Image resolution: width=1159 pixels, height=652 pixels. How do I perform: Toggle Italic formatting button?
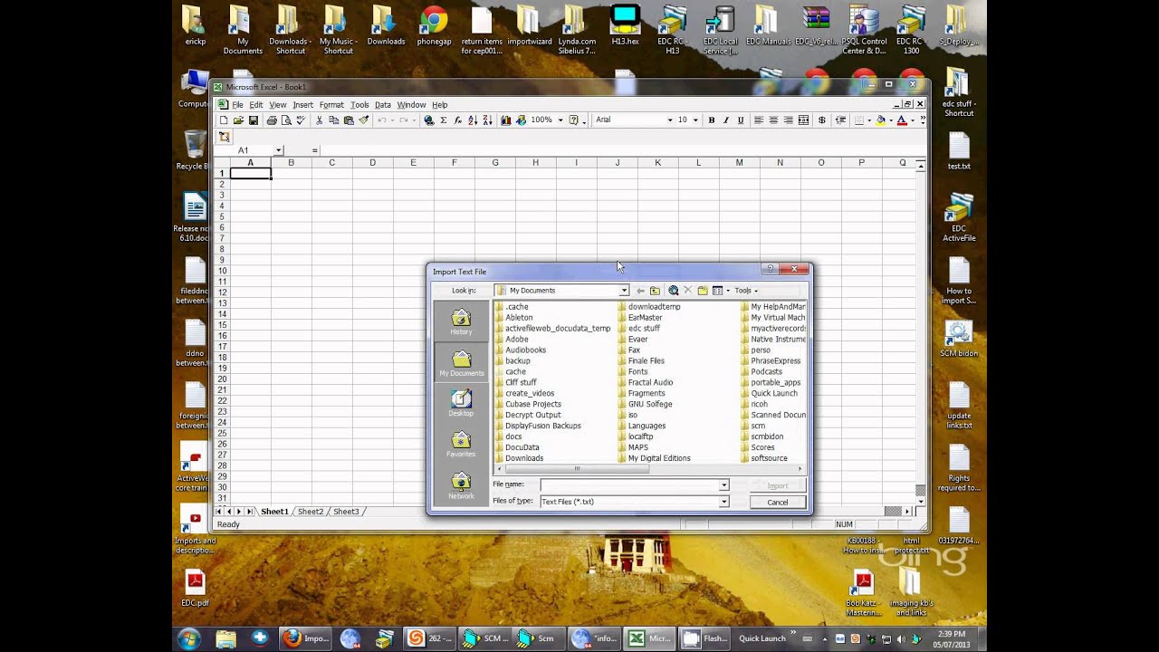(x=726, y=120)
